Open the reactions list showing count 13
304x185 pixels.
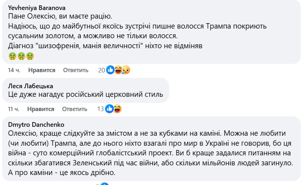click(x=100, y=109)
